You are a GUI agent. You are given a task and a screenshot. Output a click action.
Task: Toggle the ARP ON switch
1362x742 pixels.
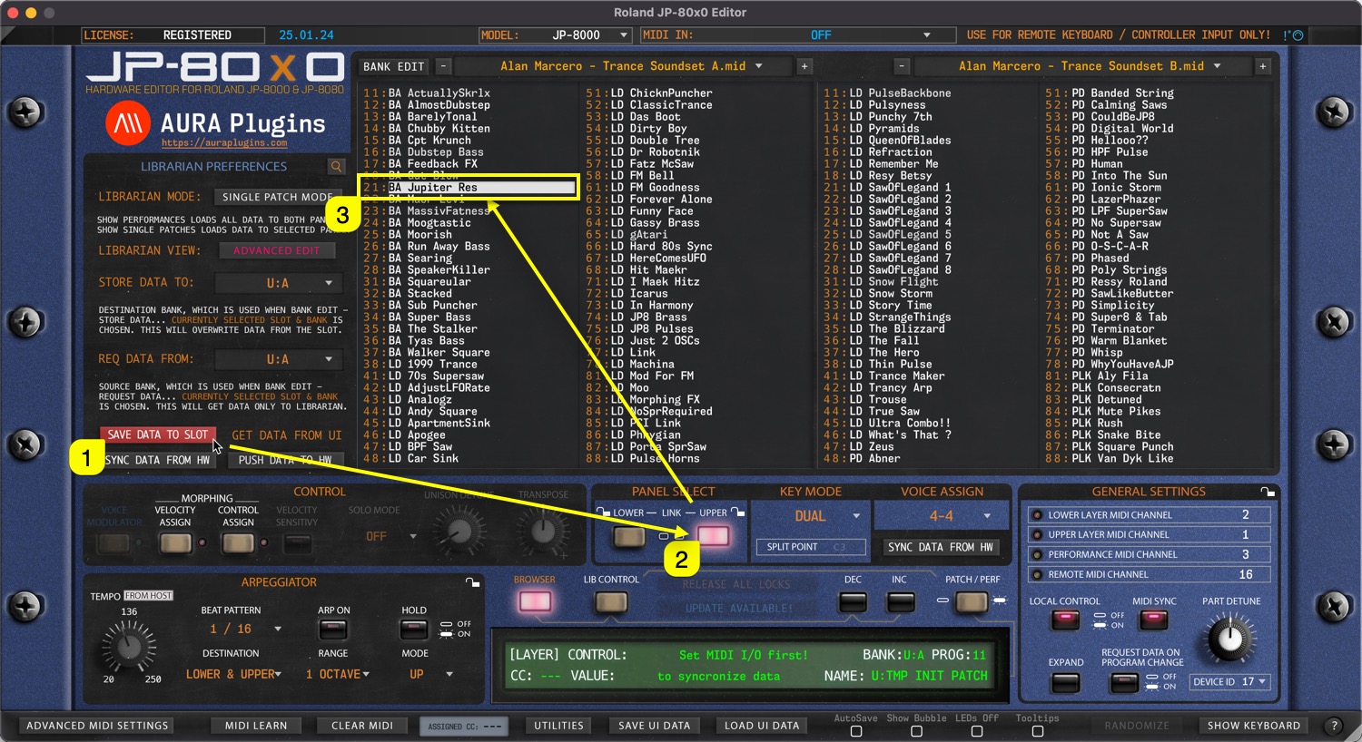(333, 629)
